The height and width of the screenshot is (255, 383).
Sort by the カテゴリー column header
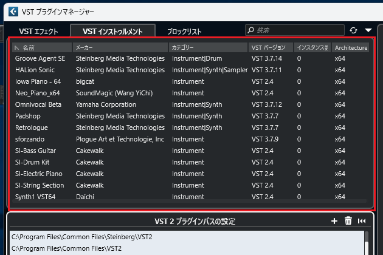207,47
